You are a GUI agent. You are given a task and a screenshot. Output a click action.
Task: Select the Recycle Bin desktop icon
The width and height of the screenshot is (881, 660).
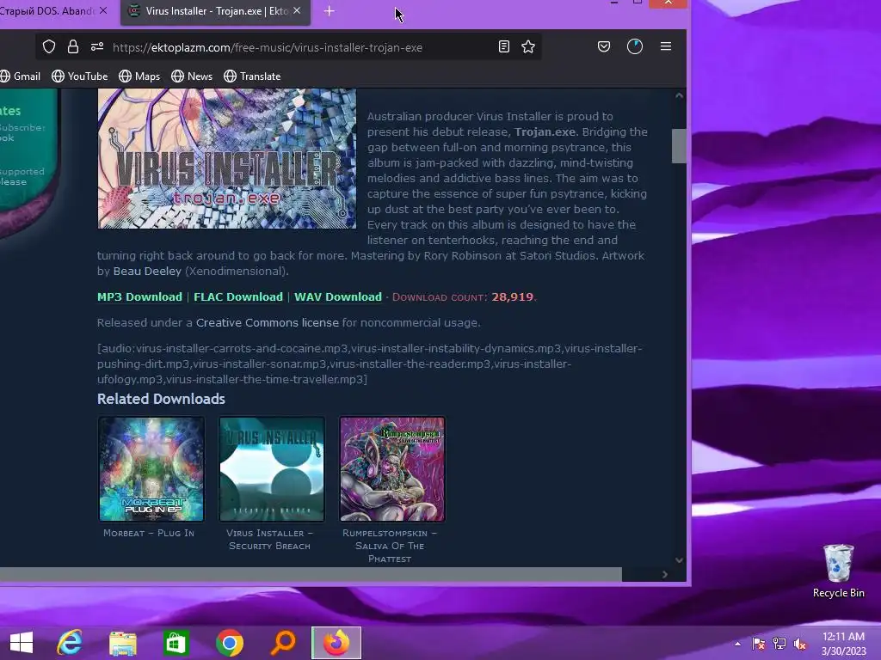tap(838, 571)
